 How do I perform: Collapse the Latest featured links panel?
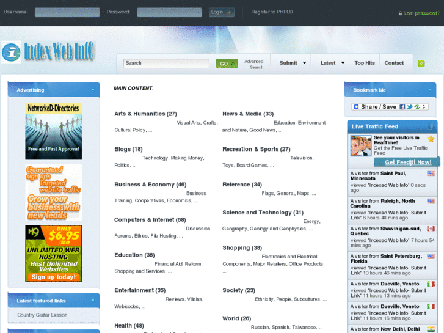click(93, 301)
